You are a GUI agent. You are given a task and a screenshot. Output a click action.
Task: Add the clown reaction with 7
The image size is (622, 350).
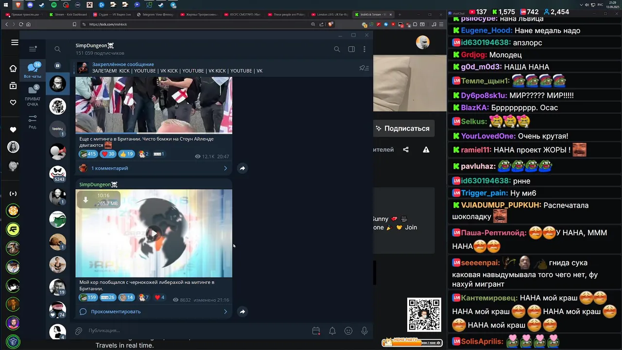point(144,297)
